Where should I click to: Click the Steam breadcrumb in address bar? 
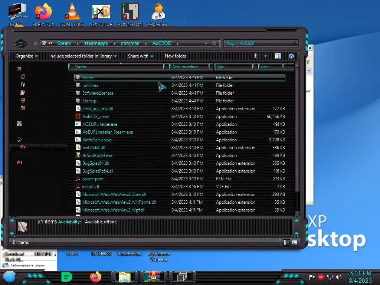click(x=64, y=43)
